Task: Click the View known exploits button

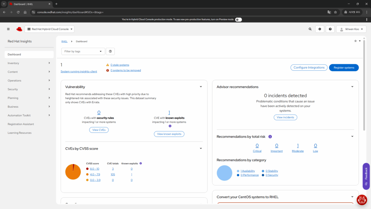Action: tap(169, 134)
